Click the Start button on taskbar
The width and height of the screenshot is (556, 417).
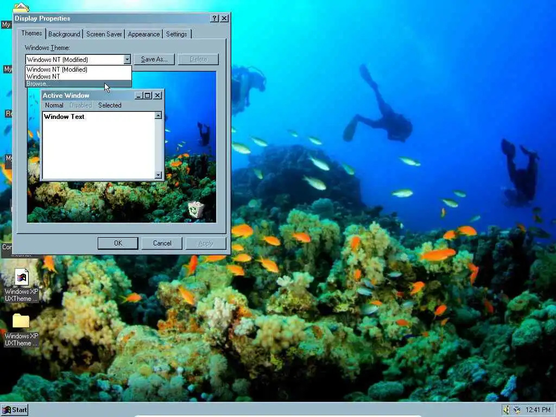[15, 410]
